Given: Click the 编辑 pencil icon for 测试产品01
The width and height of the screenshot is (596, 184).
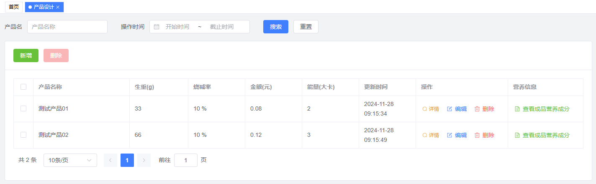Looking at the screenshot, I should (x=450, y=109).
